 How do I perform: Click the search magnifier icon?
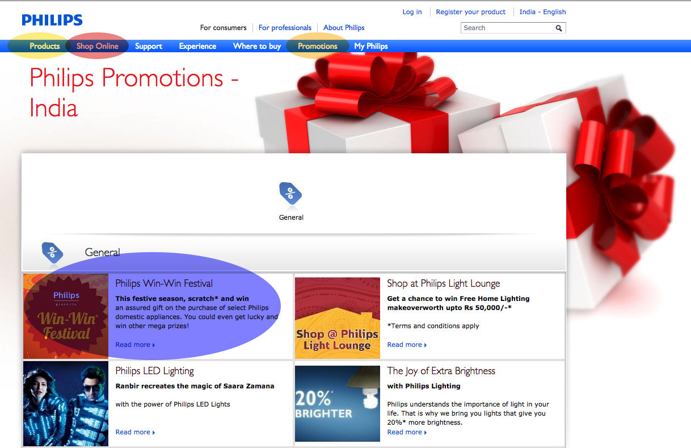[x=559, y=28]
